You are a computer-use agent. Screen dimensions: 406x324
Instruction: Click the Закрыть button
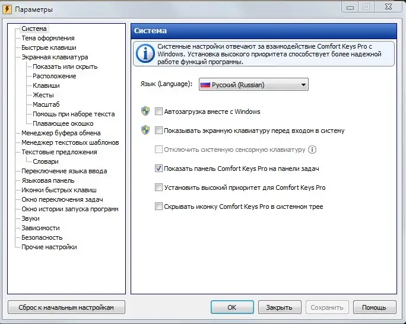280,307
